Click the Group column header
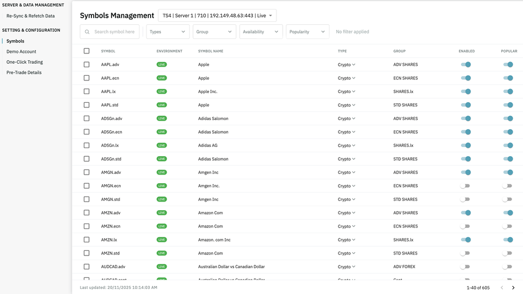The width and height of the screenshot is (523, 294). [399, 51]
